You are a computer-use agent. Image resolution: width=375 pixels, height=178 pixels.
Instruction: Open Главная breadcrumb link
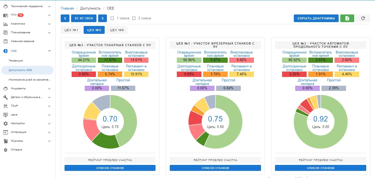click(x=67, y=8)
